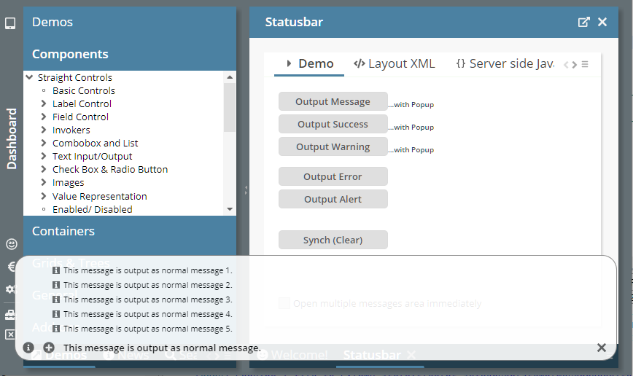Click the tablet icon in left sidebar

(10, 23)
